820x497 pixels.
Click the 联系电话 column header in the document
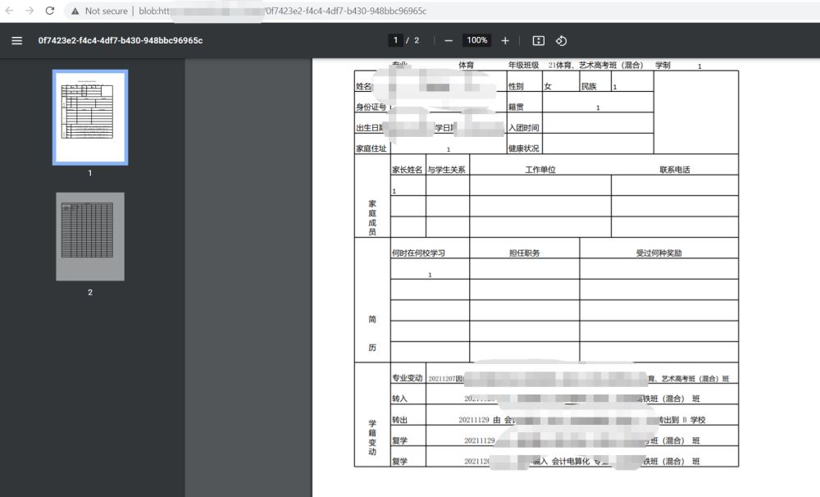coord(674,170)
